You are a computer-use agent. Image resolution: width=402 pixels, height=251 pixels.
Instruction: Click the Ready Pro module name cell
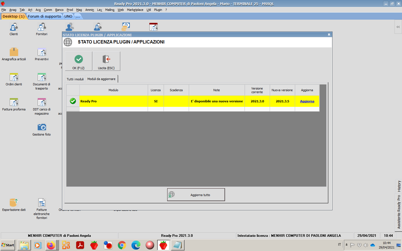click(x=114, y=101)
